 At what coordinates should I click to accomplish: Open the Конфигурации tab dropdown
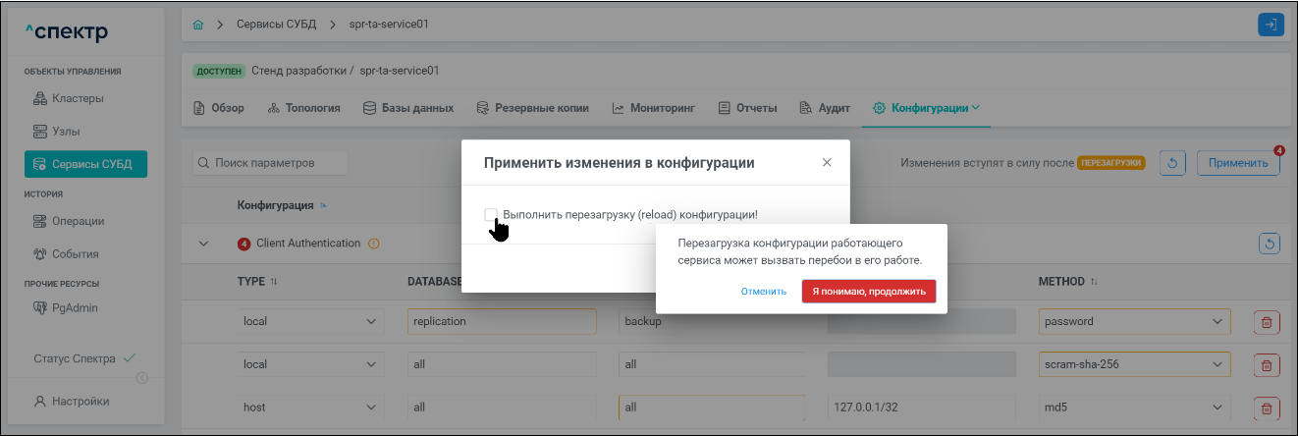tap(926, 108)
